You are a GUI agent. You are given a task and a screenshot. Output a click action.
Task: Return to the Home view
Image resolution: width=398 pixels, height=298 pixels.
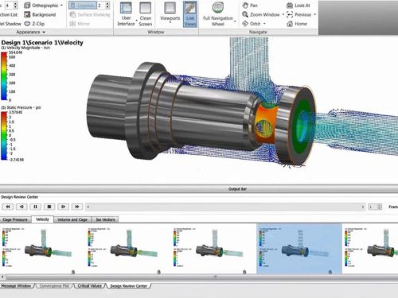[297, 24]
